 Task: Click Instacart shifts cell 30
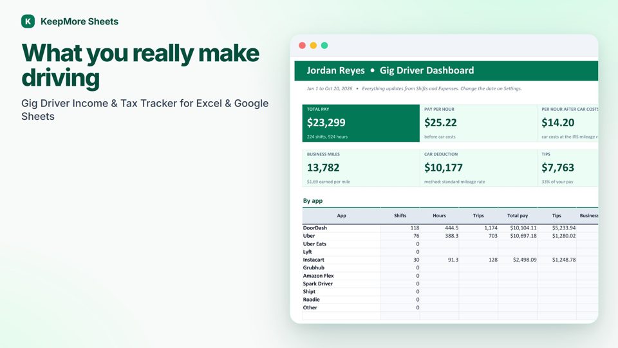pos(400,260)
